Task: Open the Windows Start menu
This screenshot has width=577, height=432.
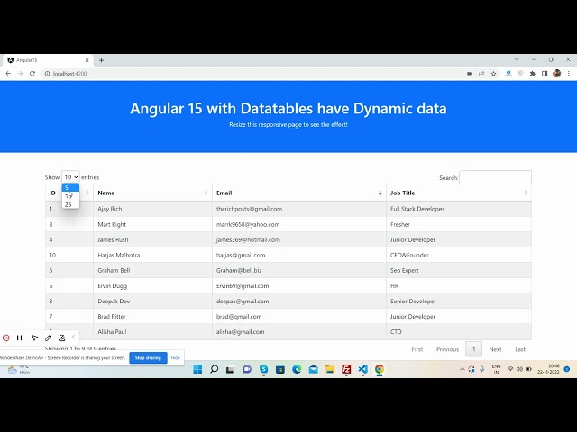Action: [197, 369]
